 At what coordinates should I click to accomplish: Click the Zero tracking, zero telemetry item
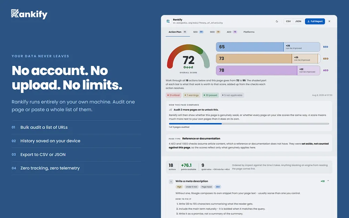pos(76,168)
